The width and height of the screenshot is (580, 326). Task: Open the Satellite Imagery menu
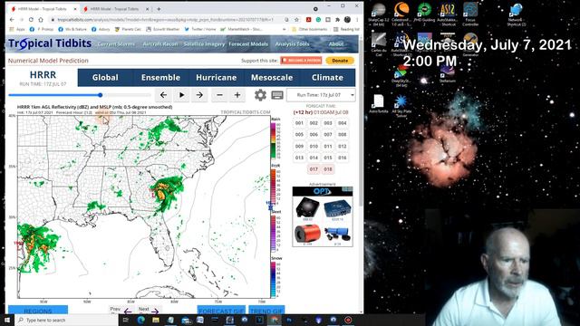[x=204, y=44]
